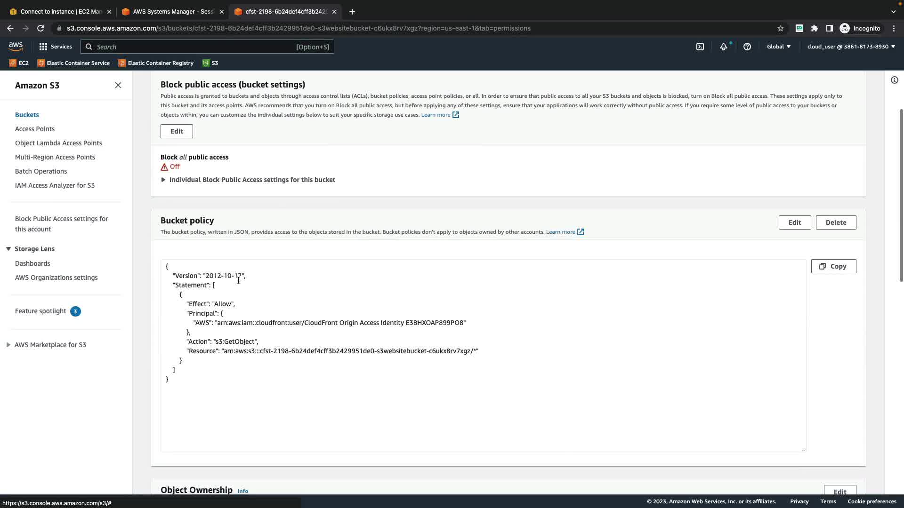Copy the bucket policy JSON

click(833, 266)
